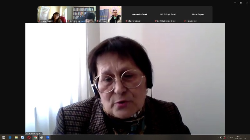Switch the keyboard language indicator in the tray
250x140 pixels.
[x=232, y=137]
